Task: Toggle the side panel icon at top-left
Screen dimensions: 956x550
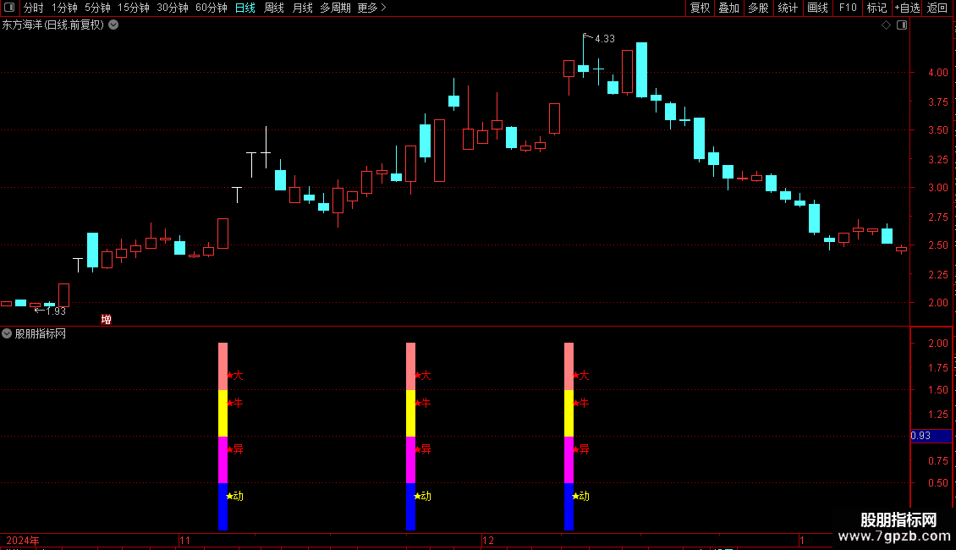Action: pos(9,8)
